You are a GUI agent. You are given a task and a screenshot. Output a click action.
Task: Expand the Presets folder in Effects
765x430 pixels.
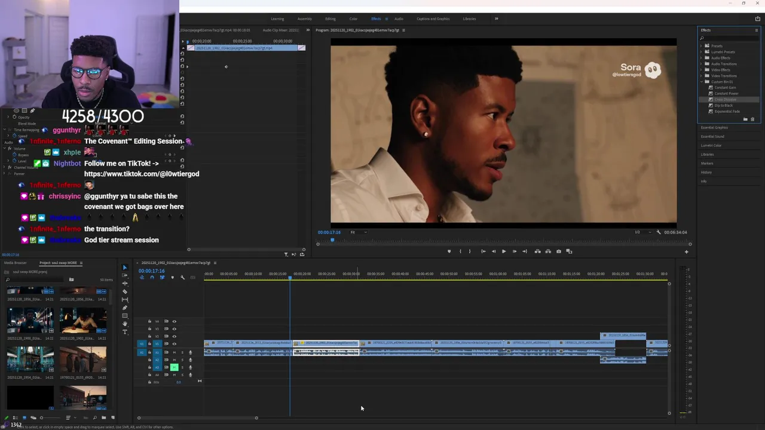pyautogui.click(x=701, y=46)
